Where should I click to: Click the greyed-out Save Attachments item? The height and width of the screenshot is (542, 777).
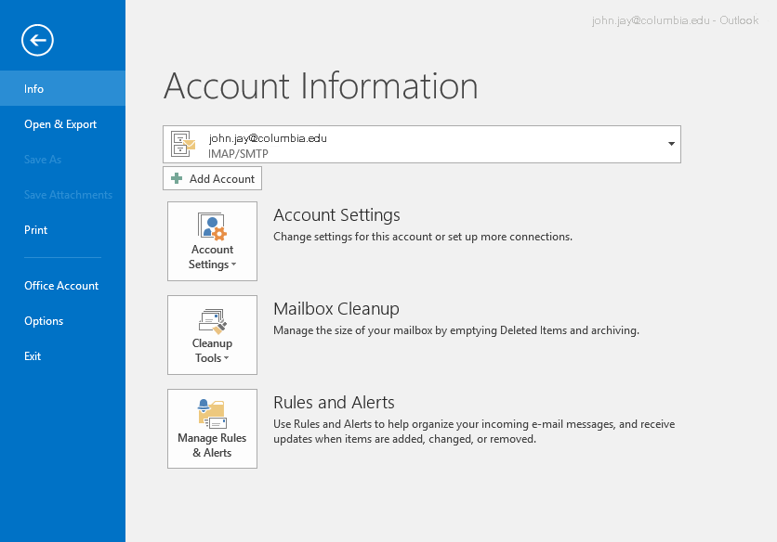(69, 195)
